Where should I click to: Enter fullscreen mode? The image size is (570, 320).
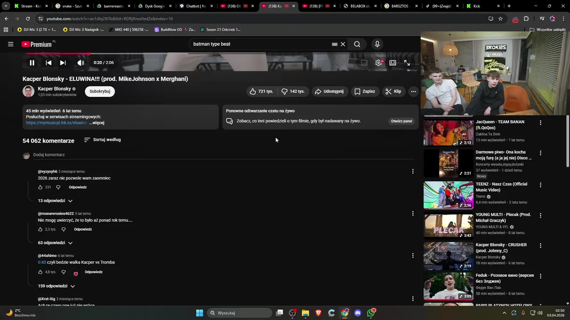407,63
